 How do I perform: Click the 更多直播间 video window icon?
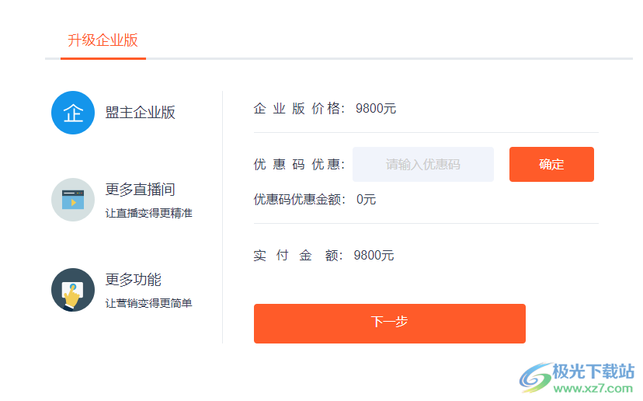coord(73,200)
